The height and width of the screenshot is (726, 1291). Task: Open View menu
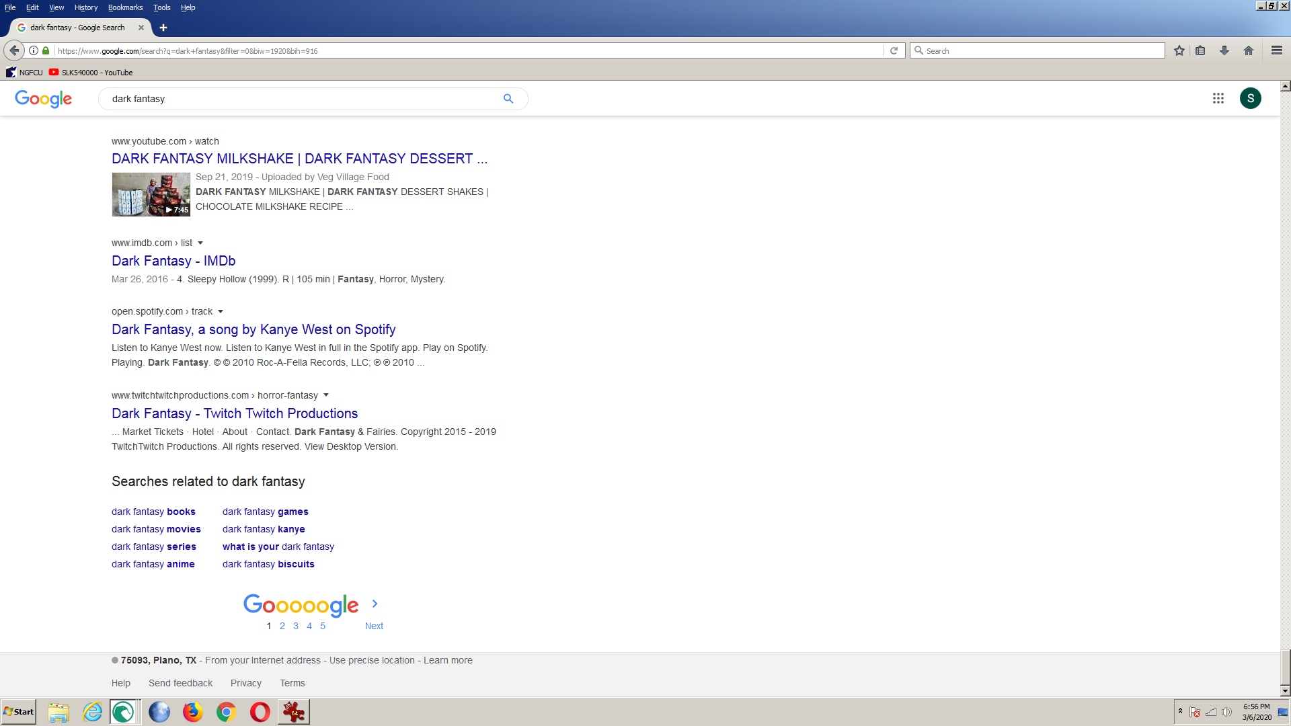coord(56,7)
